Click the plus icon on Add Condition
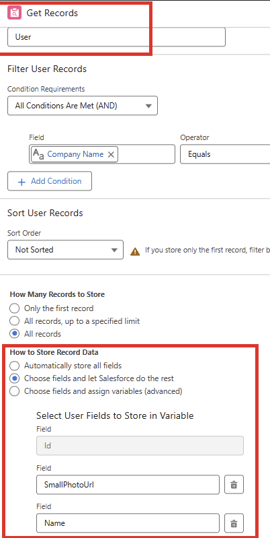This screenshot has width=270, height=538. click(x=21, y=182)
